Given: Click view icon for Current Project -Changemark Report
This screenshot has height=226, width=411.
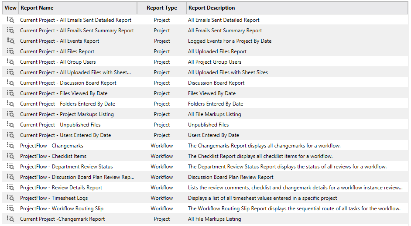Looking at the screenshot, I should [x=10, y=219].
